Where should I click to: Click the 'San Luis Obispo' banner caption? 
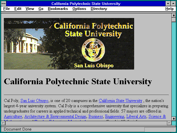pyautogui.click(x=94, y=66)
